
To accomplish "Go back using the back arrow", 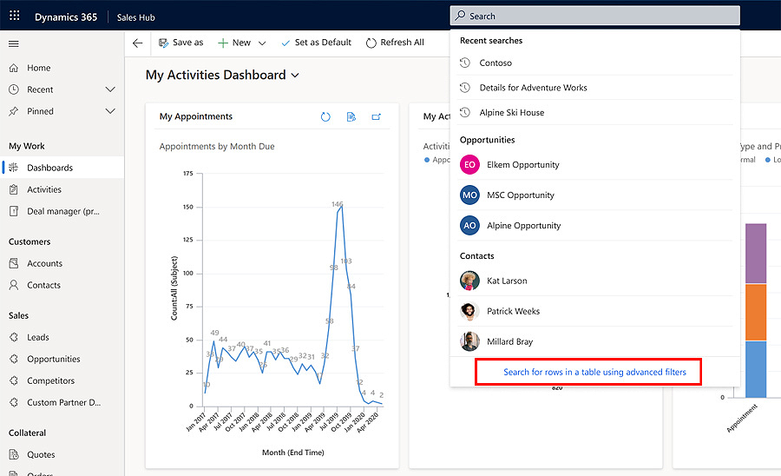I will 137,43.
